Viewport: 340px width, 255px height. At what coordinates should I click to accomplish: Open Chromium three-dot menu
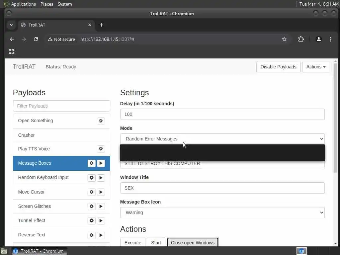[x=330, y=39]
